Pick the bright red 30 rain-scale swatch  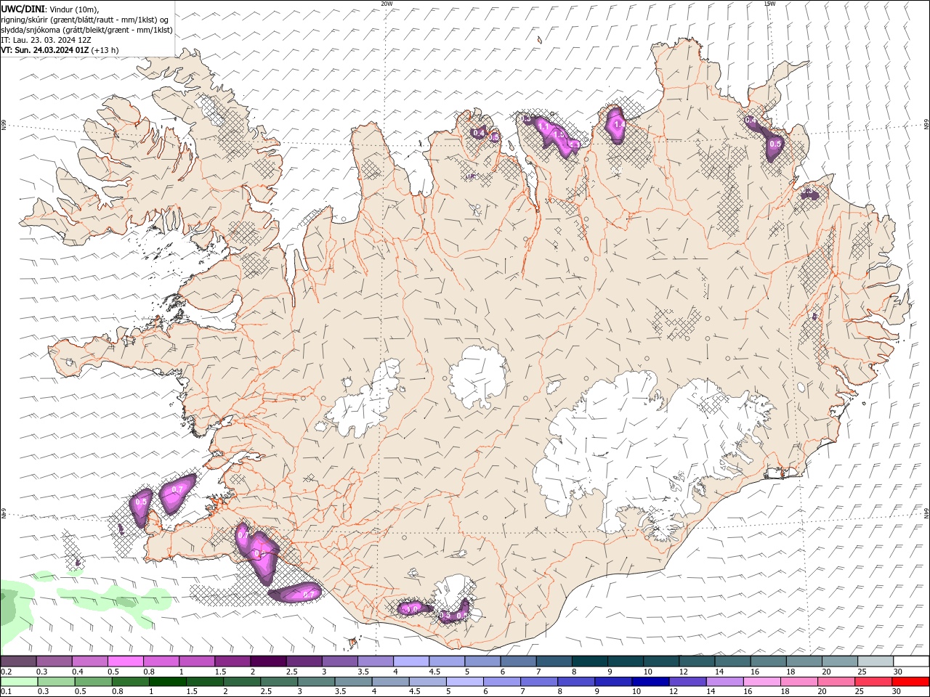click(910, 682)
